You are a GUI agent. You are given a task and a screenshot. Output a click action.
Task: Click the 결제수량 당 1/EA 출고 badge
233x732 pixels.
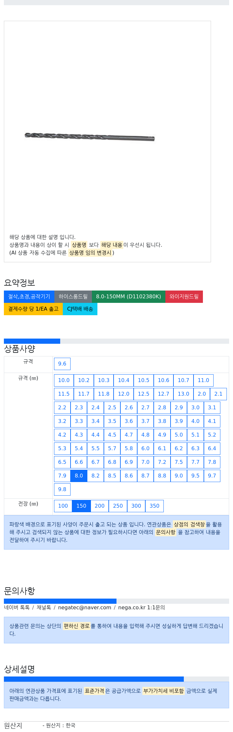(x=33, y=309)
